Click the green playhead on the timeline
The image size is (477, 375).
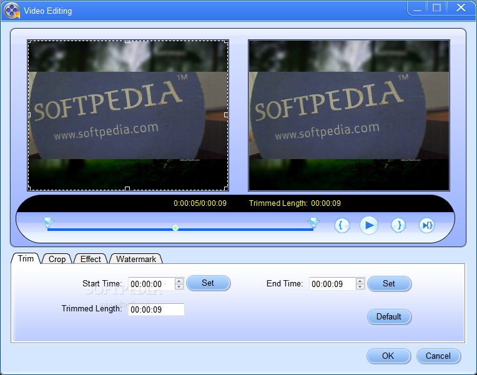point(175,228)
